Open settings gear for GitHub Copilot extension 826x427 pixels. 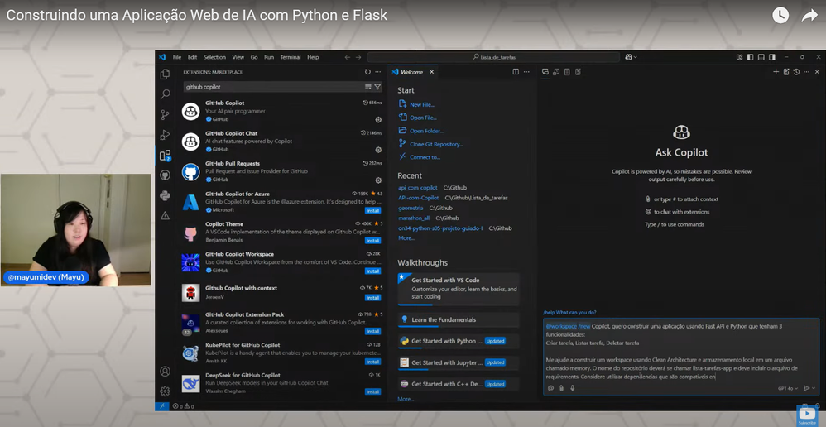[x=378, y=119]
